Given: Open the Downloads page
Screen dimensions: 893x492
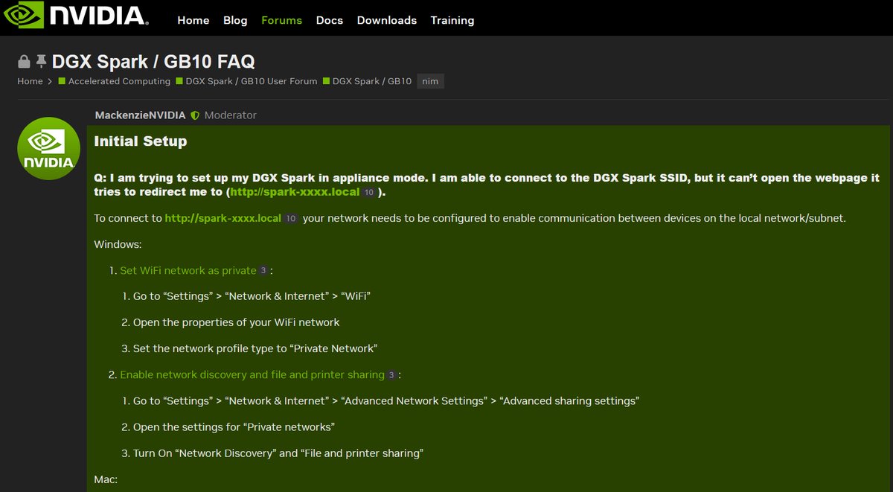Looking at the screenshot, I should click(x=386, y=20).
